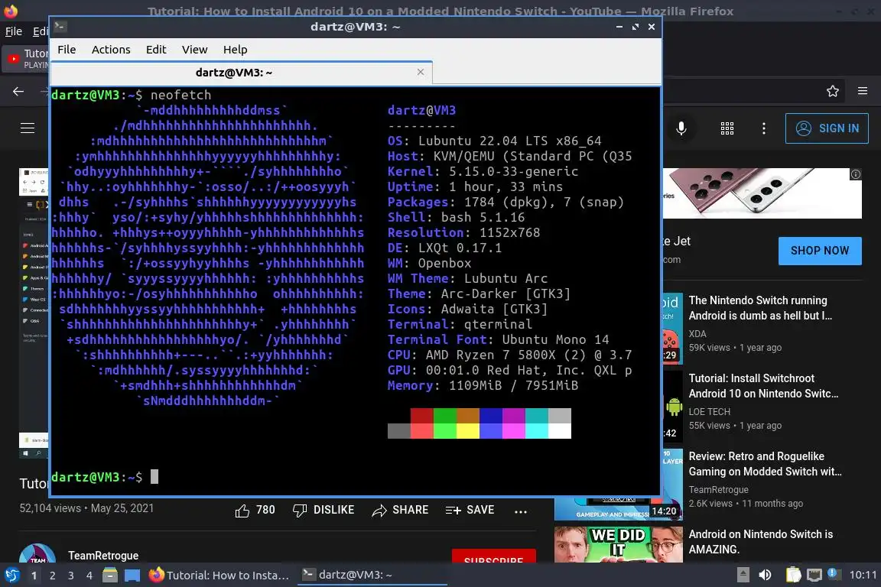The height and width of the screenshot is (587, 881).
Task: Click the SIGN IN button
Action: pos(827,128)
